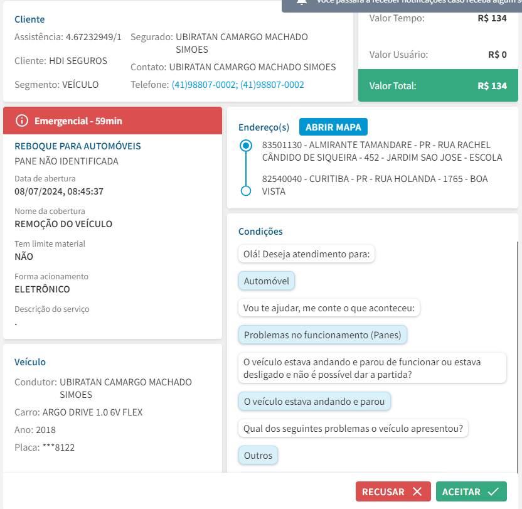Click the Emergencial - 59min red banner
Screen dimensions: 522x509
coord(112,121)
